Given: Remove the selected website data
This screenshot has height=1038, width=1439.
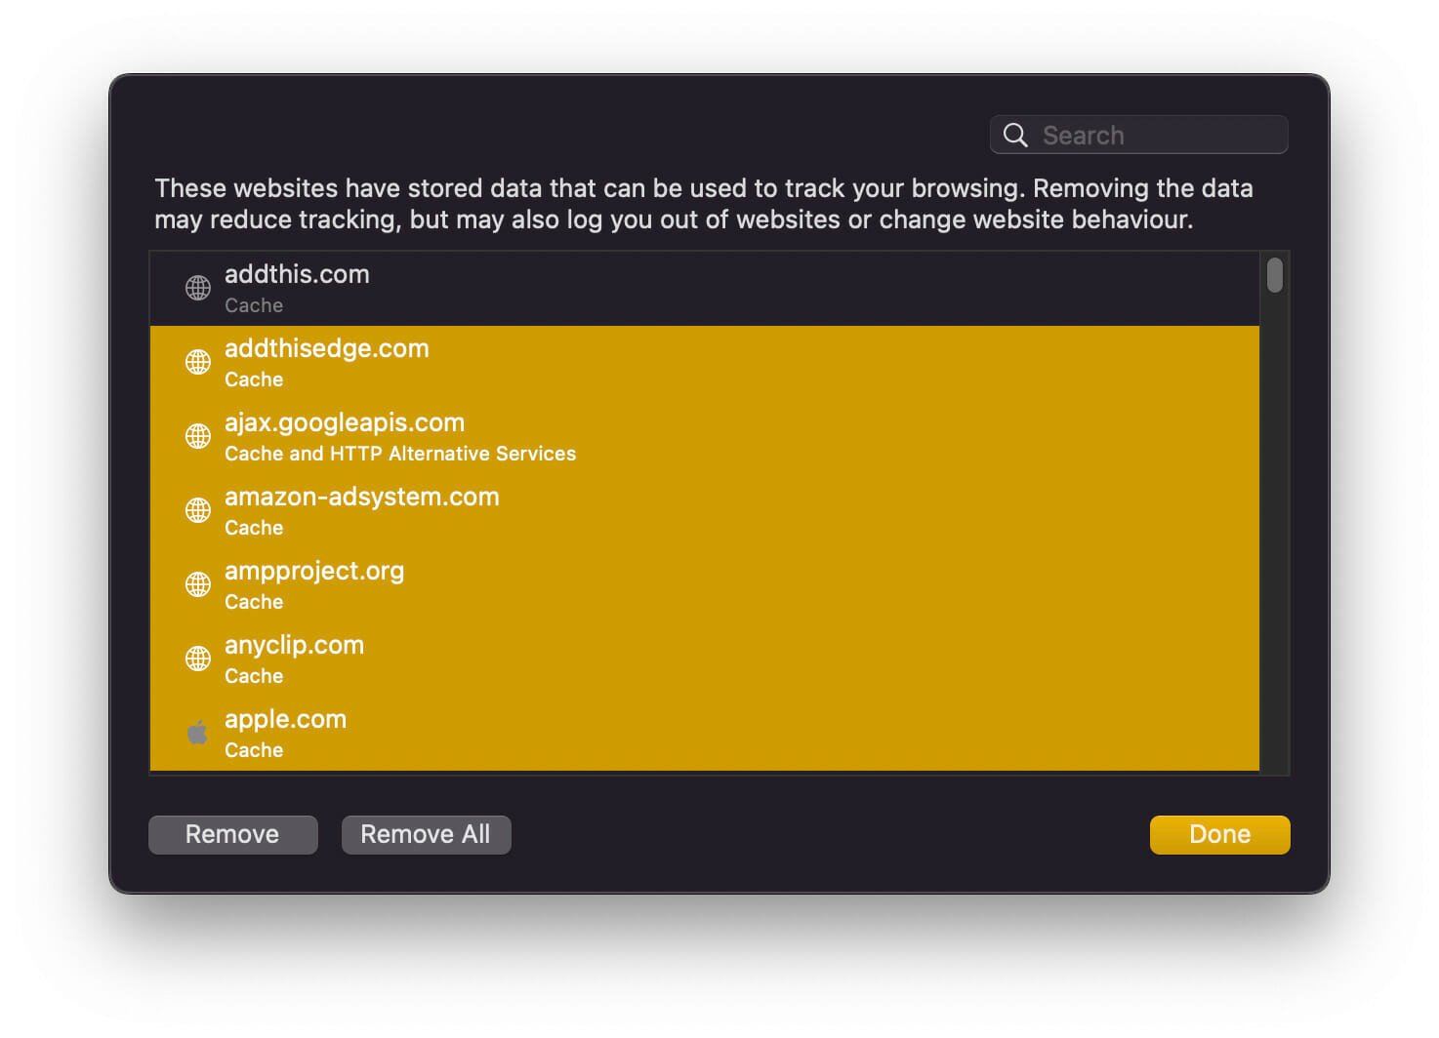Looking at the screenshot, I should pos(233,834).
